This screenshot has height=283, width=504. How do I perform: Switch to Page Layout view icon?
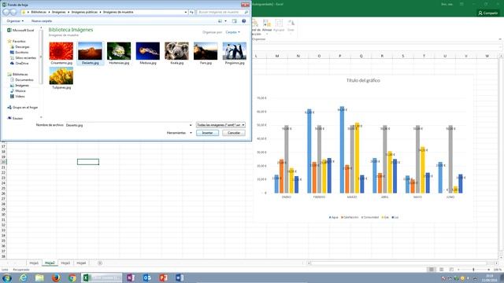tap(441, 270)
